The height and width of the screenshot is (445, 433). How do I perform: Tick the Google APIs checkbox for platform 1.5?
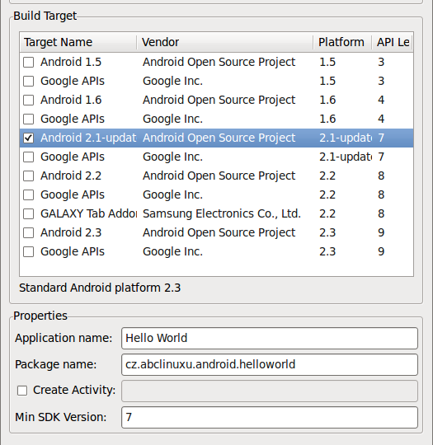point(28,81)
